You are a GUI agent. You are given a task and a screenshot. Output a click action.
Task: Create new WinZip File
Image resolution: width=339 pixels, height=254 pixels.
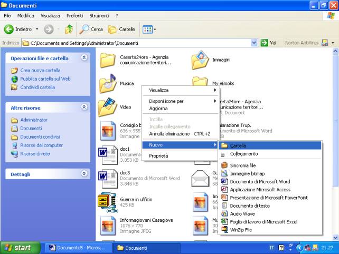tap(270, 230)
